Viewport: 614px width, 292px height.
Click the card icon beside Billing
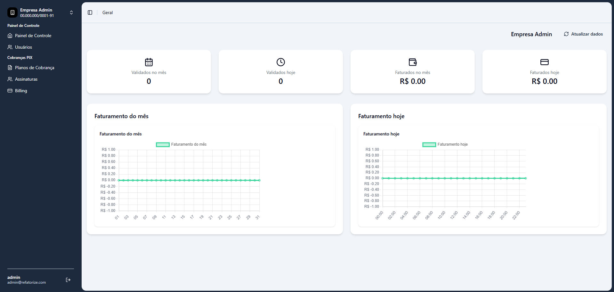point(10,91)
